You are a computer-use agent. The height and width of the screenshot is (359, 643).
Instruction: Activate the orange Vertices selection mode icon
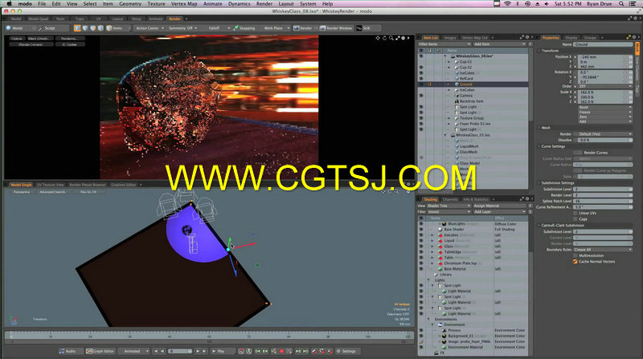tap(77, 28)
